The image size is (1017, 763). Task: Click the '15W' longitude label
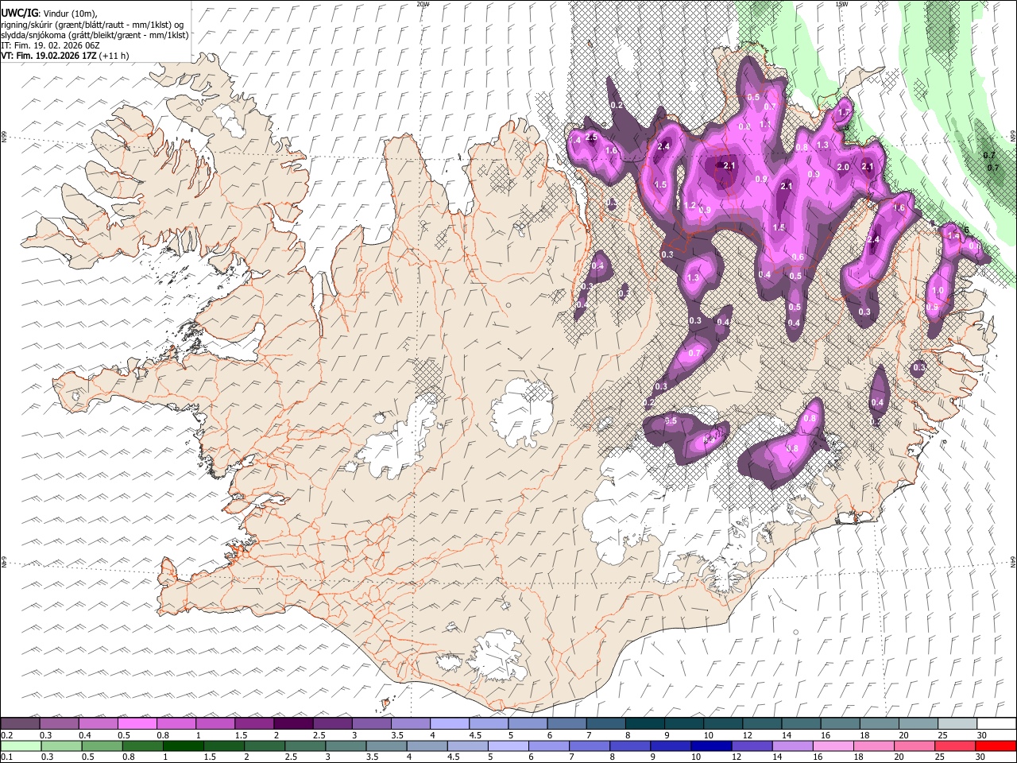click(841, 4)
